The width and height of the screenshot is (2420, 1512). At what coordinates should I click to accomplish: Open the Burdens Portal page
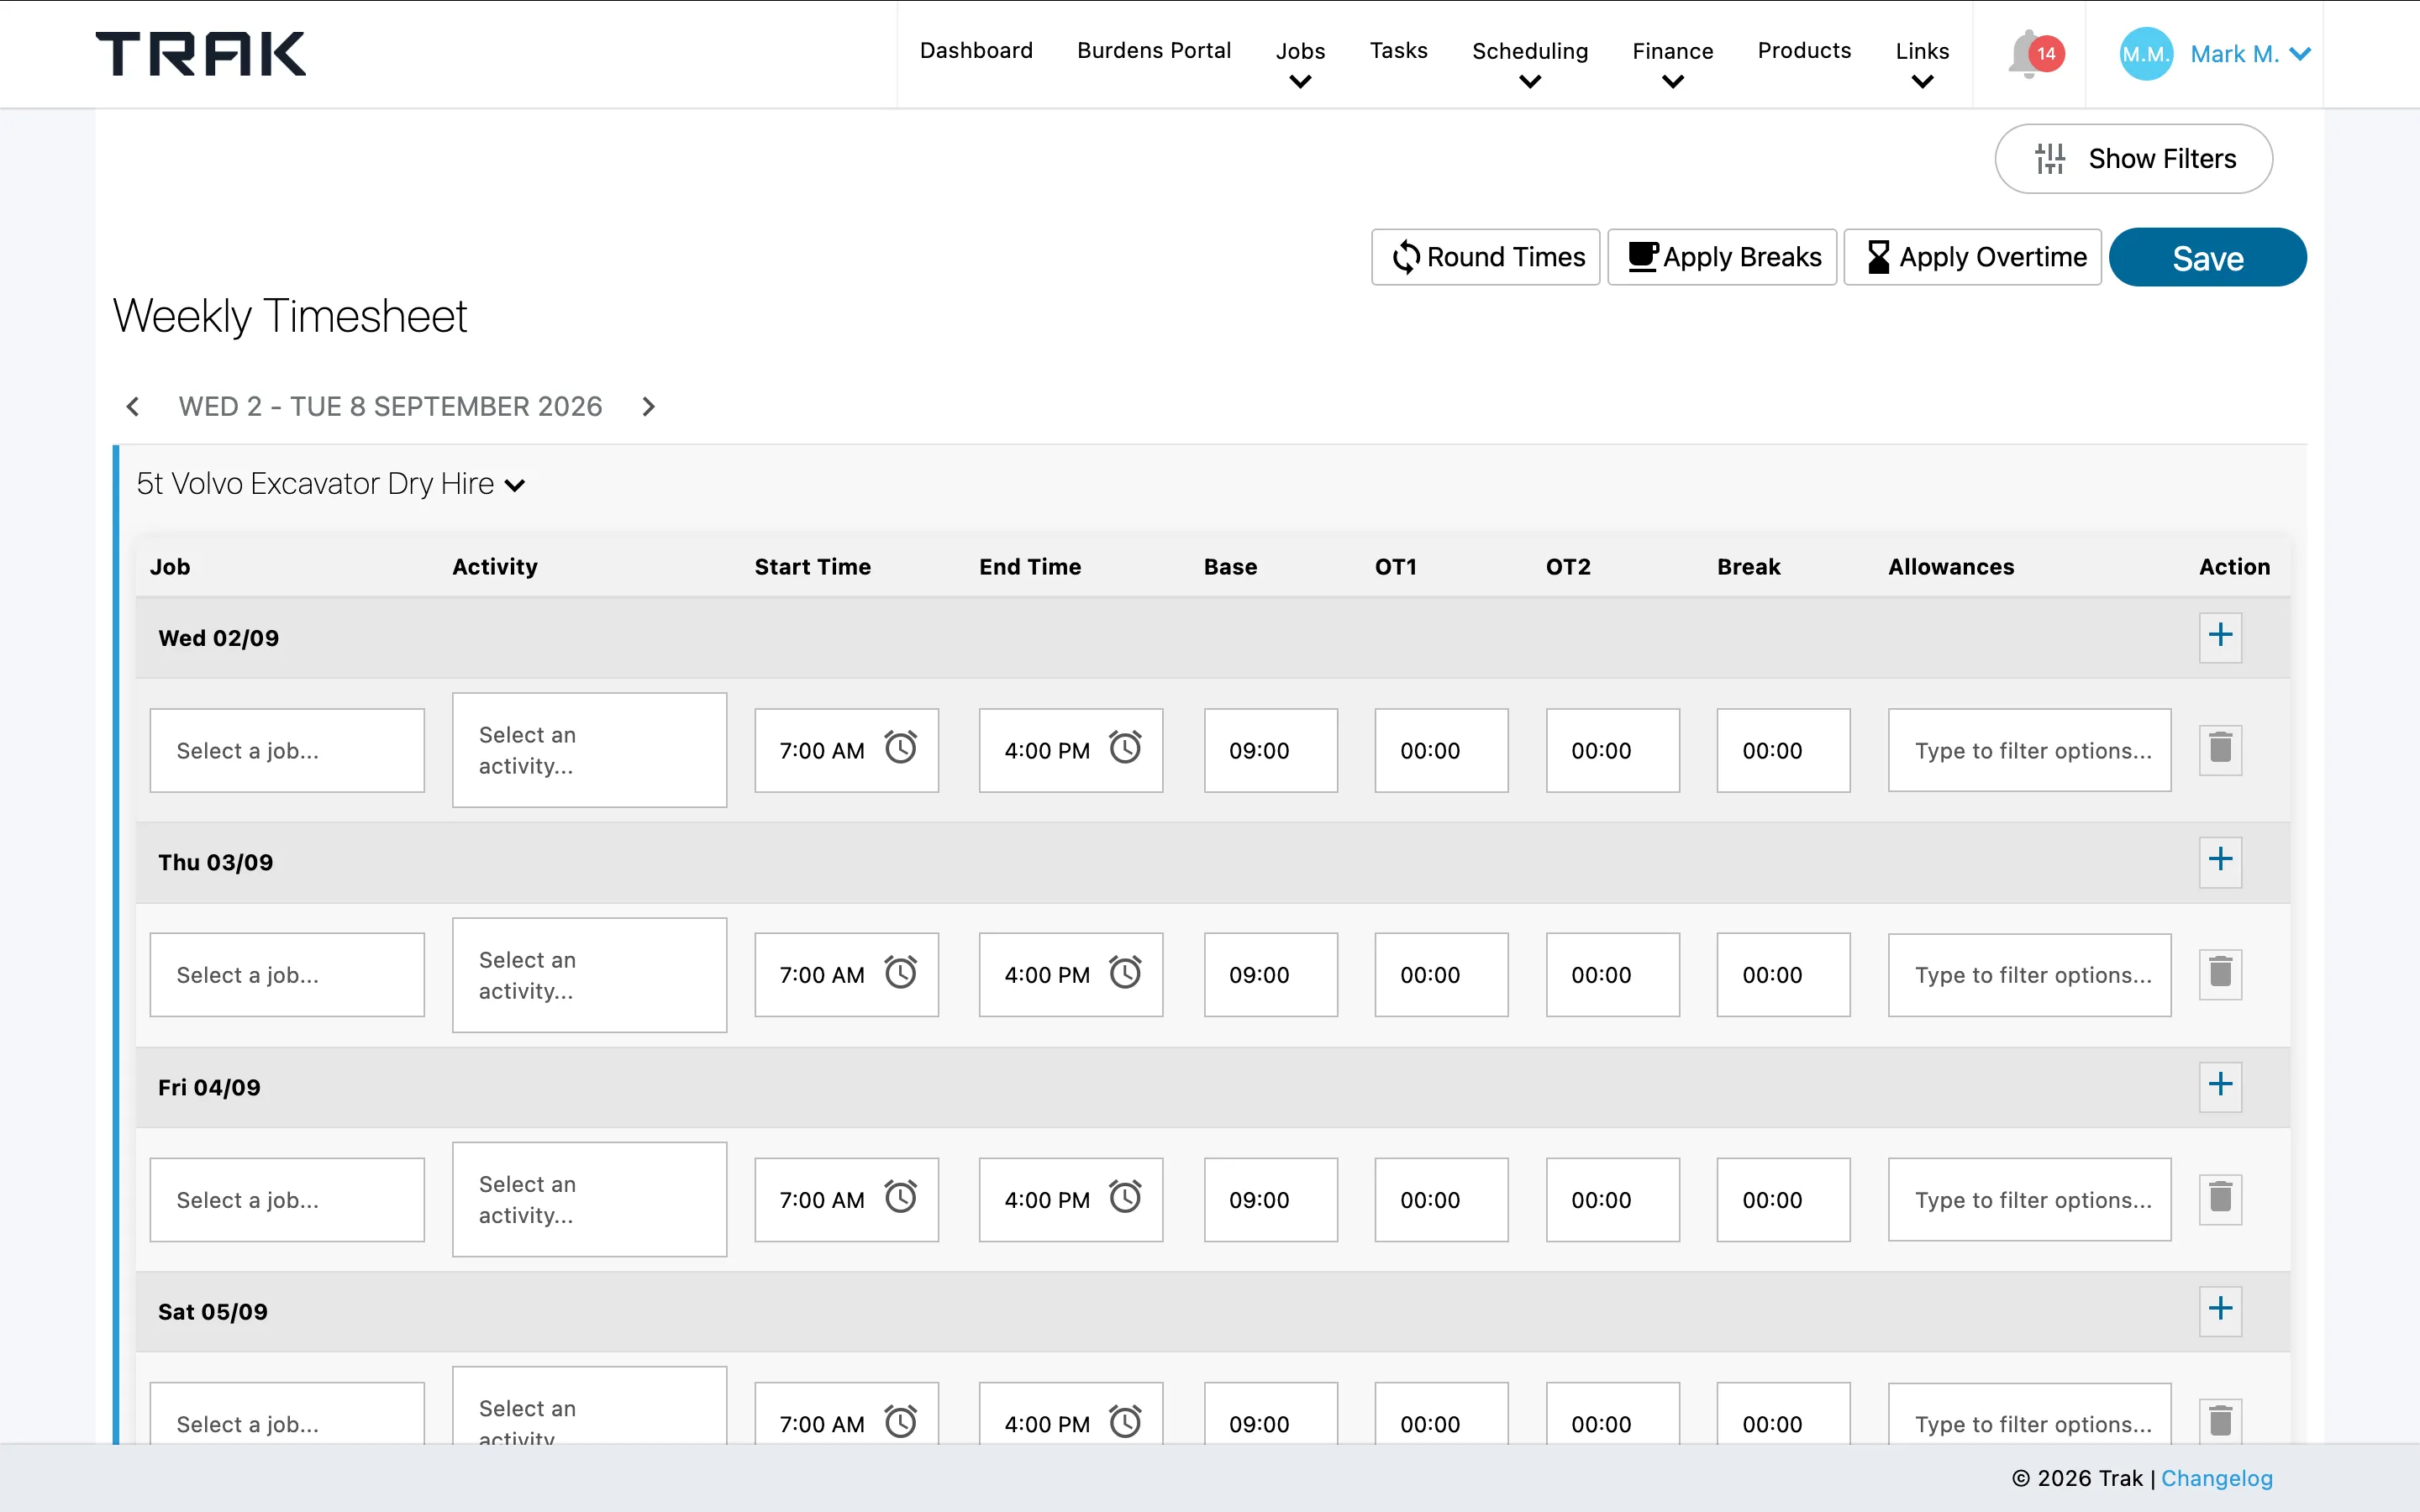click(1154, 50)
